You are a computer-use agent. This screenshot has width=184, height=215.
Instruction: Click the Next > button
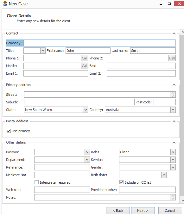coord(143,211)
